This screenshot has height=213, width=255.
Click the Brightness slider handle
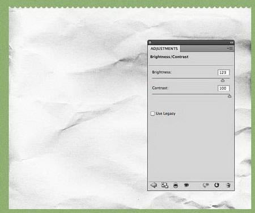click(223, 80)
